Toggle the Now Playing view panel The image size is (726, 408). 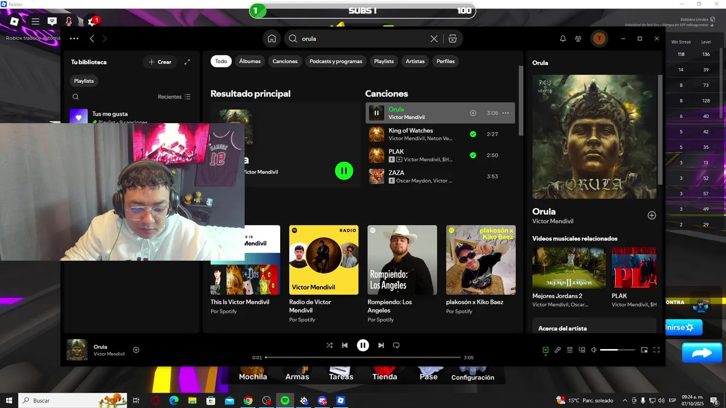pyautogui.click(x=546, y=350)
